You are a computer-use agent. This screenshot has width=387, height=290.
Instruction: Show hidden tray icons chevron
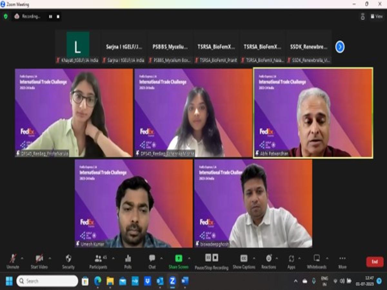coord(295,281)
